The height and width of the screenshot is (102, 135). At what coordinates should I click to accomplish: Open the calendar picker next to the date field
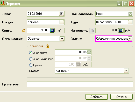tap(61, 14)
